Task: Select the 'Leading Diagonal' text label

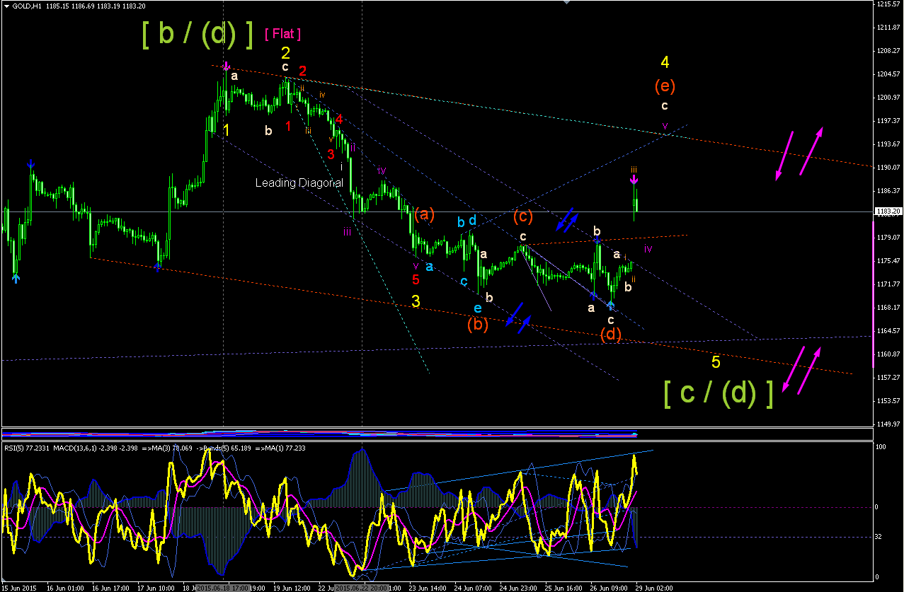Action: click(299, 182)
